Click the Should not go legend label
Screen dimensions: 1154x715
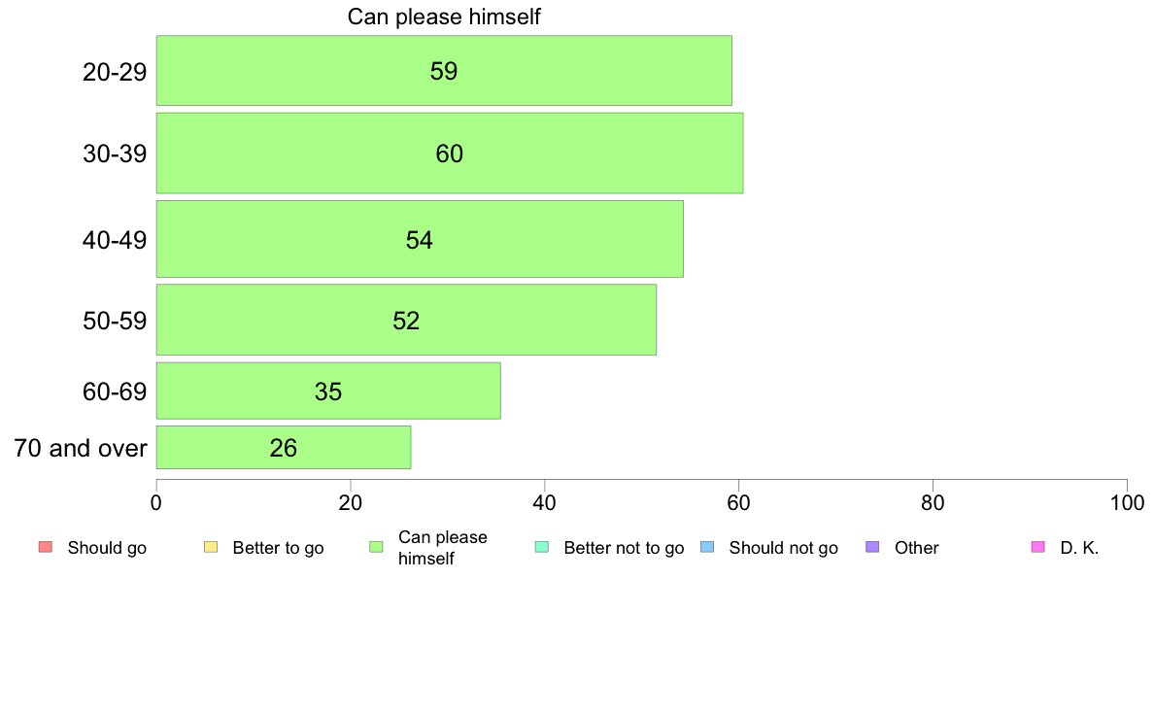point(784,548)
